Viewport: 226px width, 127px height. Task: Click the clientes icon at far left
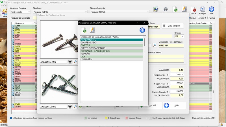pos(5,12)
